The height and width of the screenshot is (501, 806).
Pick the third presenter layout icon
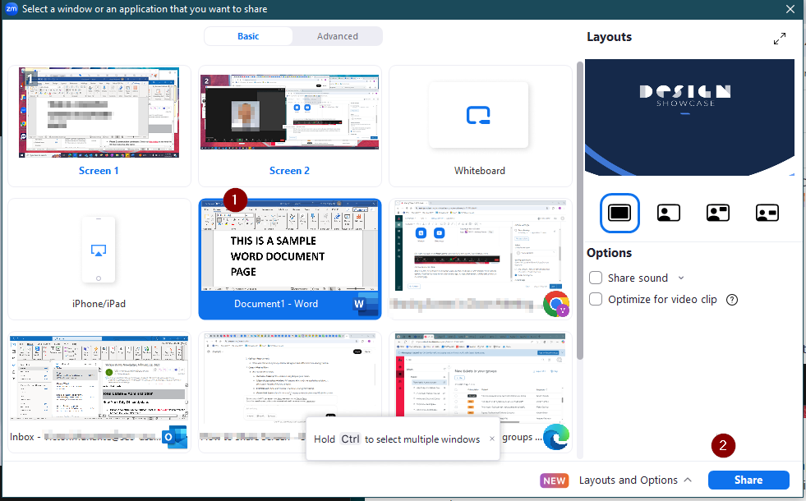pyautogui.click(x=718, y=212)
